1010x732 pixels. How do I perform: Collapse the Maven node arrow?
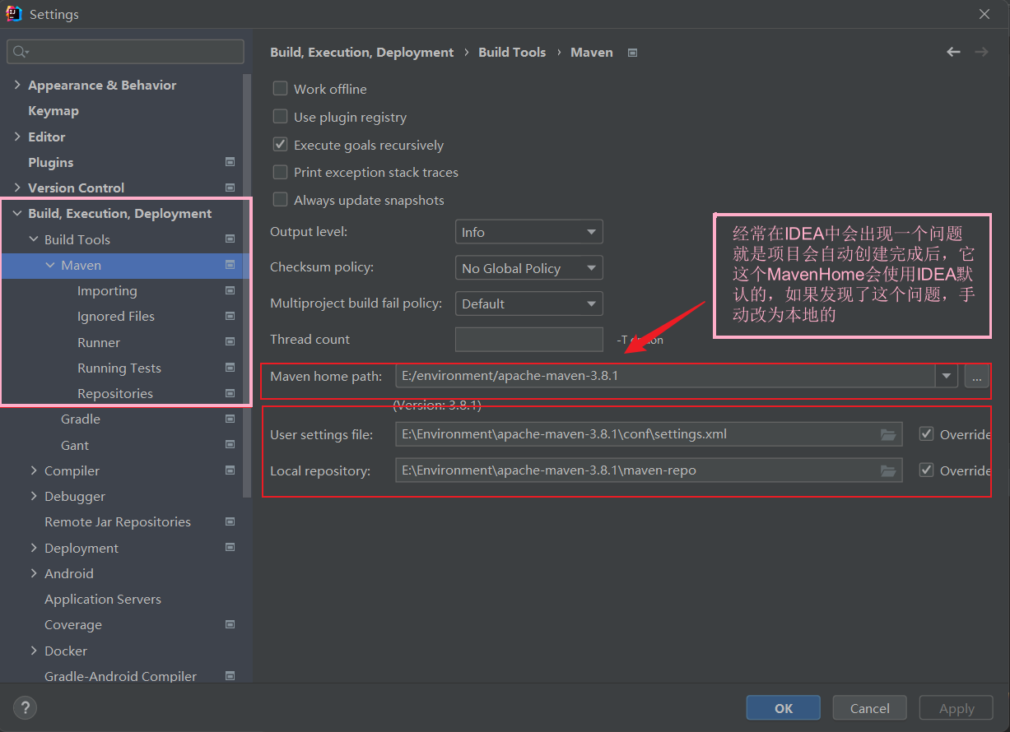pyautogui.click(x=50, y=265)
